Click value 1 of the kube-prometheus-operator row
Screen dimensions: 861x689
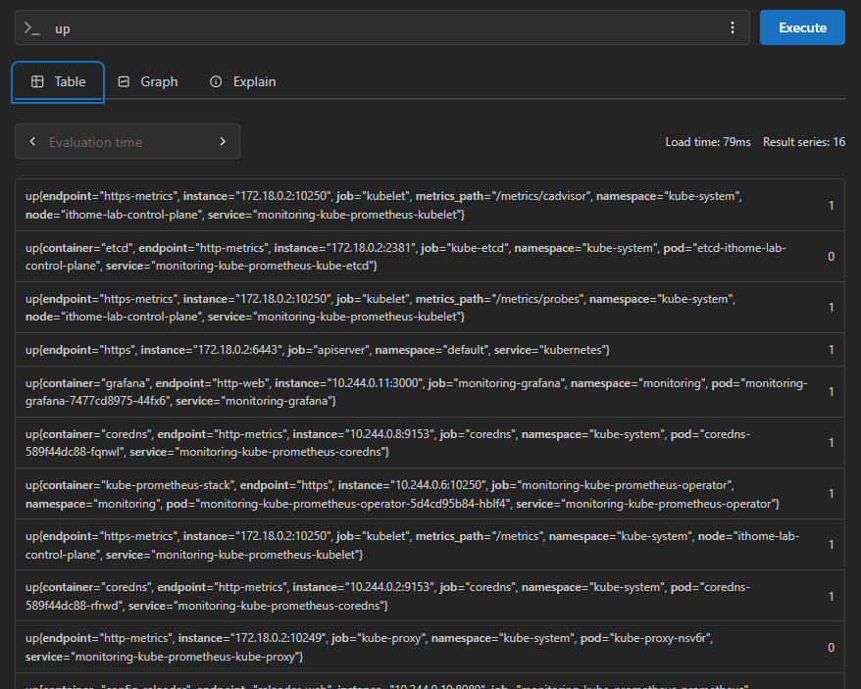[x=832, y=494]
